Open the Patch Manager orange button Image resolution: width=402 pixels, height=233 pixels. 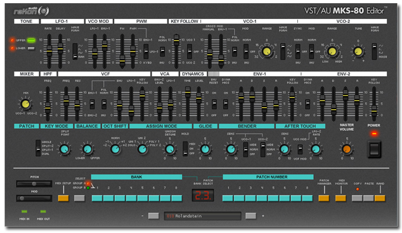(x=324, y=198)
